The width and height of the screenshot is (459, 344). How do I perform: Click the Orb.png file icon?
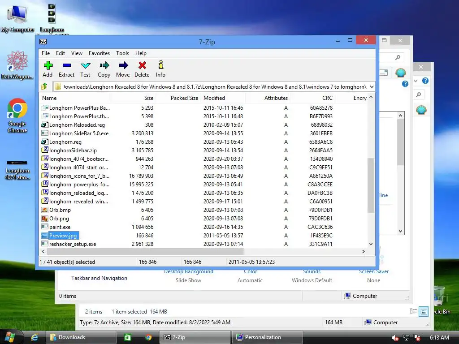tap(45, 219)
